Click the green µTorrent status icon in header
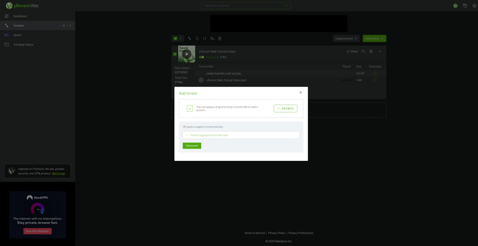The image size is (478, 246). pyautogui.click(x=455, y=6)
